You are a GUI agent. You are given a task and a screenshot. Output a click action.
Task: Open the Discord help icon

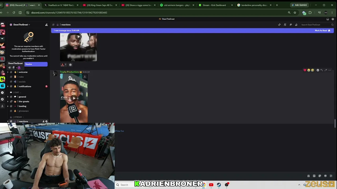click(333, 19)
